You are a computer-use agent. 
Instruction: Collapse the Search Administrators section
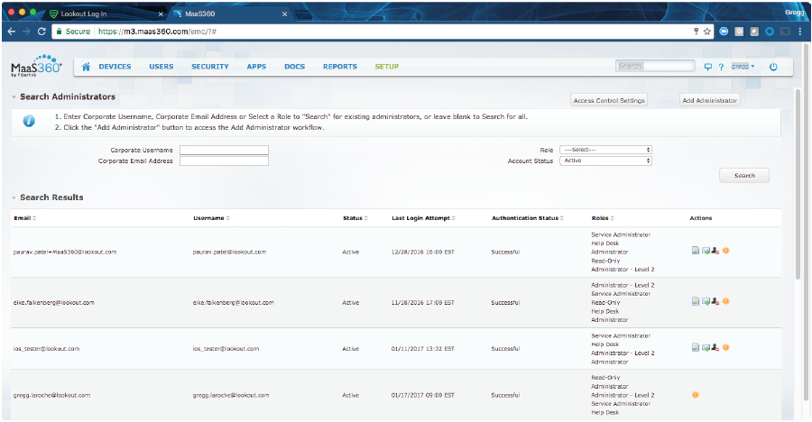(x=14, y=96)
